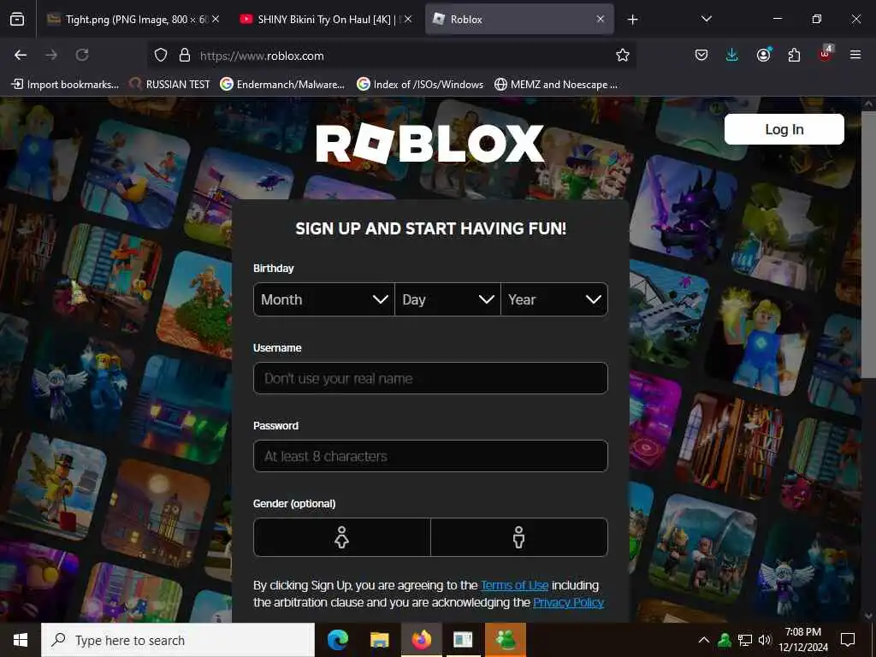Open network status tray icon

[x=745, y=640]
